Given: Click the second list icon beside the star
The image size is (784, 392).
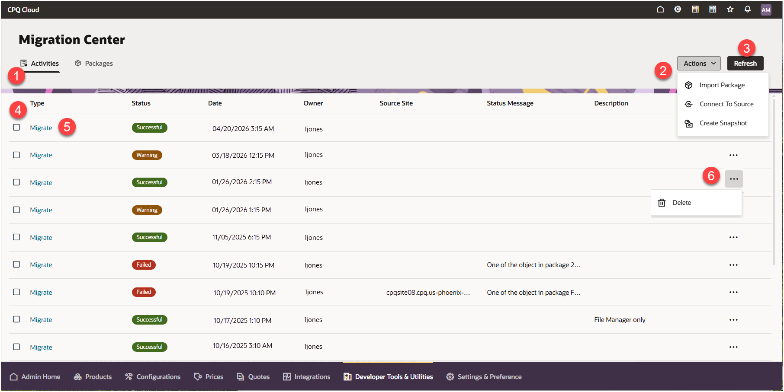Looking at the screenshot, I should coord(712,9).
